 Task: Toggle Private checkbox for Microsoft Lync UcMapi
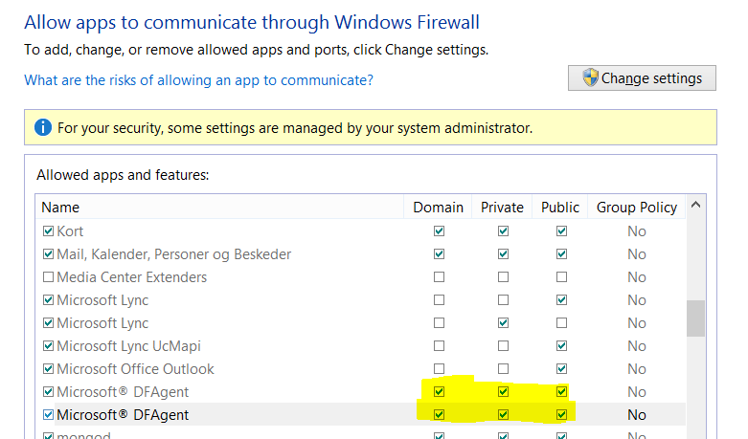tap(503, 346)
